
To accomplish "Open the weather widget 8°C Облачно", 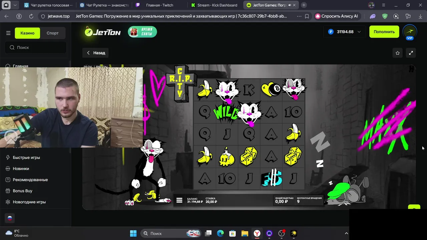I will point(17,233).
